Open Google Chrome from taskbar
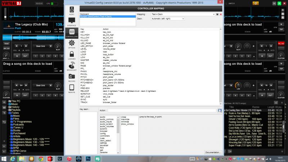288x162 pixels. point(41,159)
